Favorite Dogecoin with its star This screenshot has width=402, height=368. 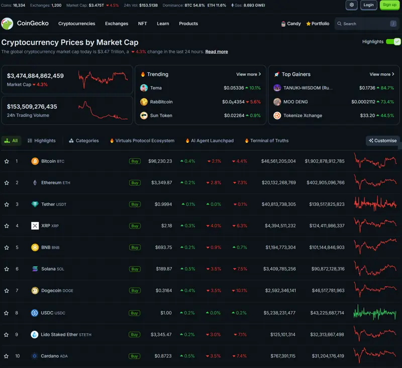[x=7, y=291]
